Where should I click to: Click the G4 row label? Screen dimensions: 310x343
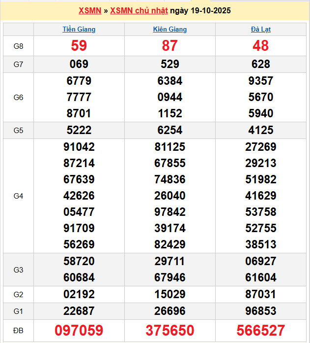19,196
